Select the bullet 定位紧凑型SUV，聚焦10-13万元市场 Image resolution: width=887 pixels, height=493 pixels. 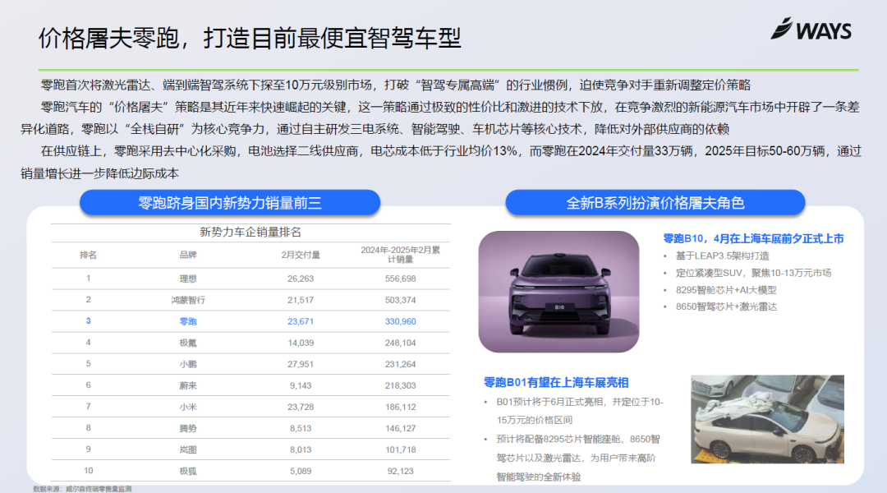click(753, 273)
